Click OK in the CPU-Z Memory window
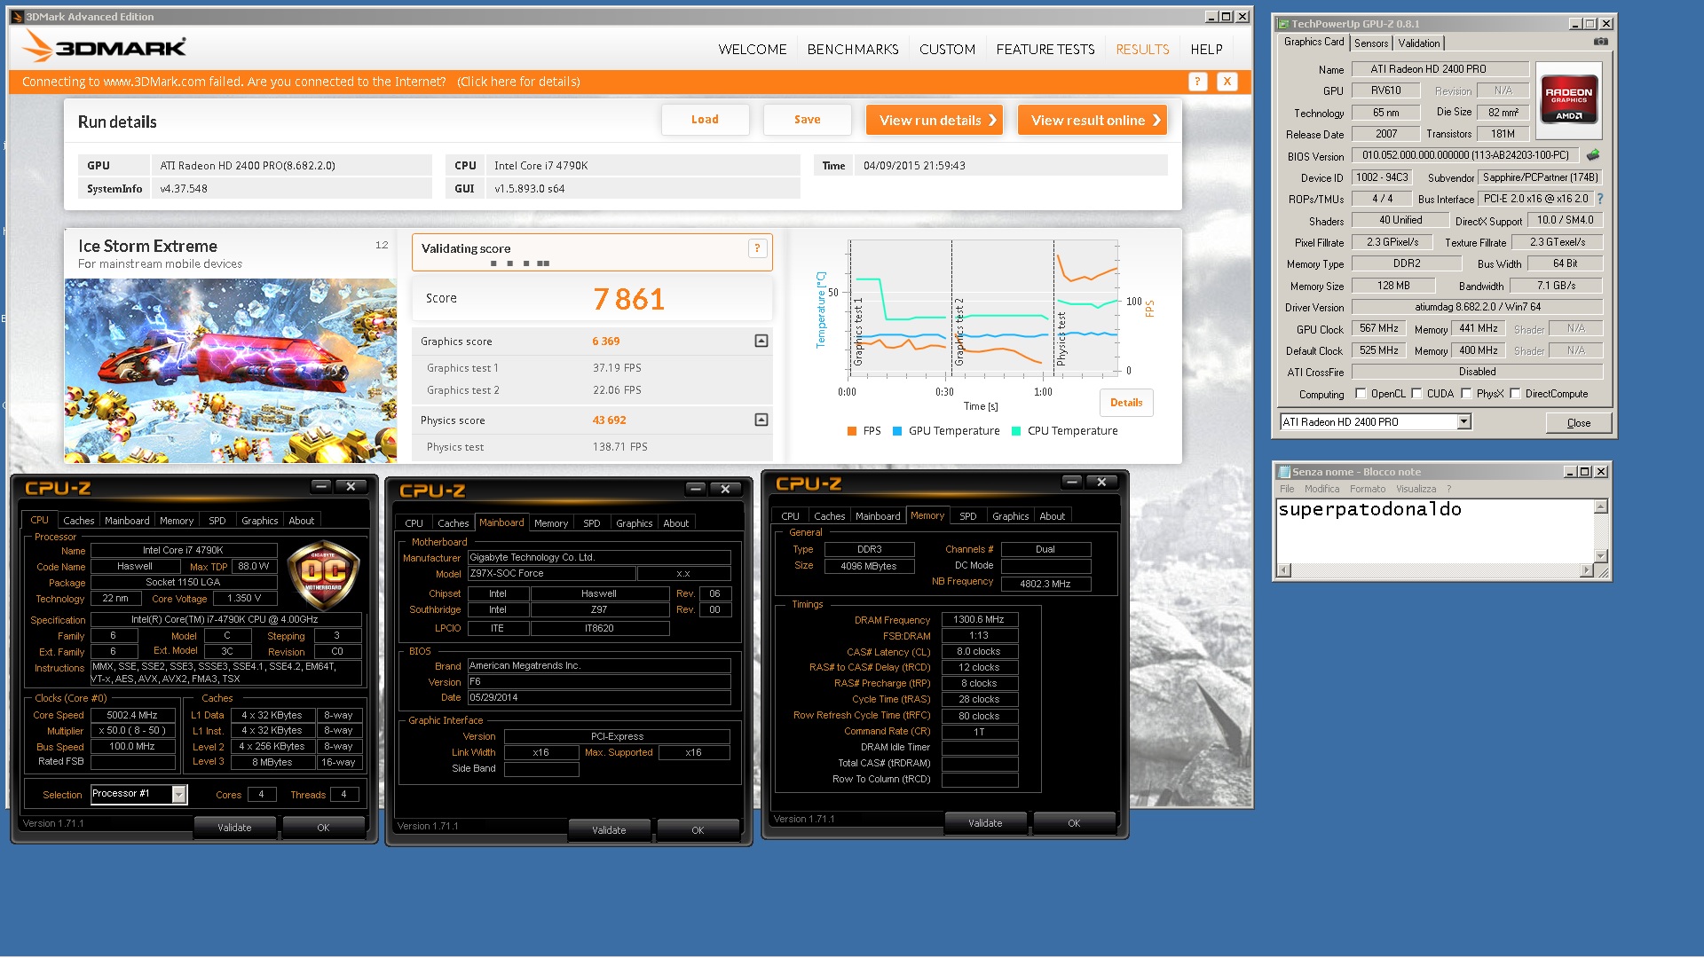Screen dimensions: 1704x958 pyautogui.click(x=1073, y=823)
